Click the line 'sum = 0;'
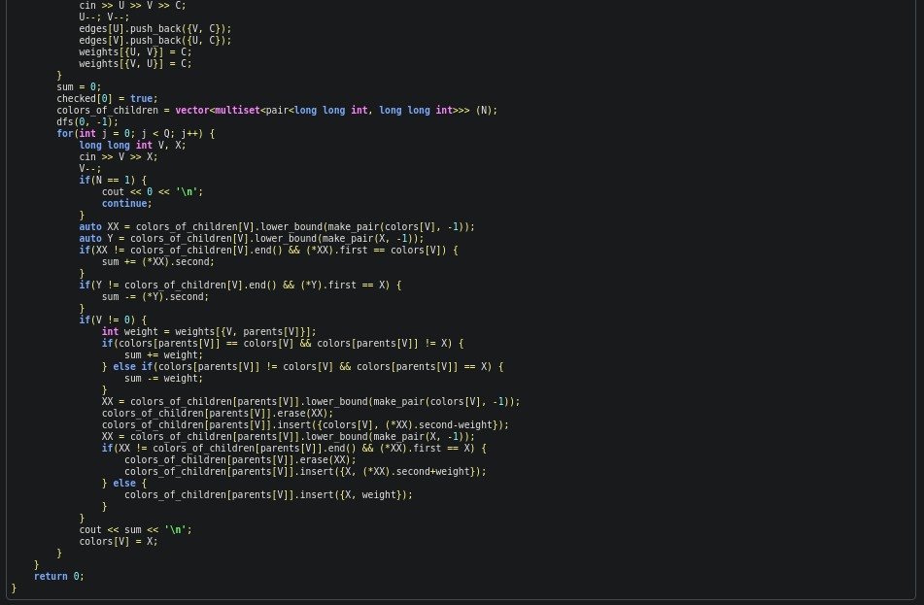The width and height of the screenshot is (924, 605). 79,87
